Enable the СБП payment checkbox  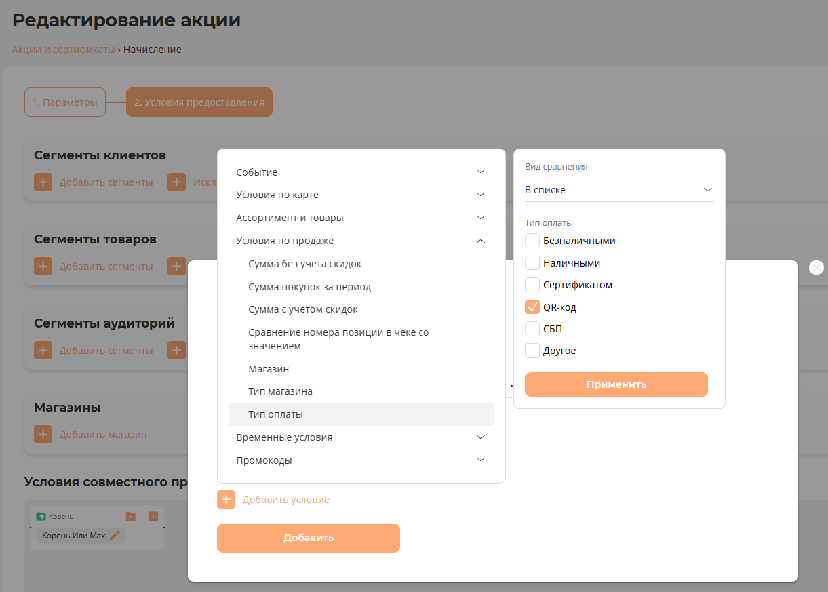coord(532,329)
